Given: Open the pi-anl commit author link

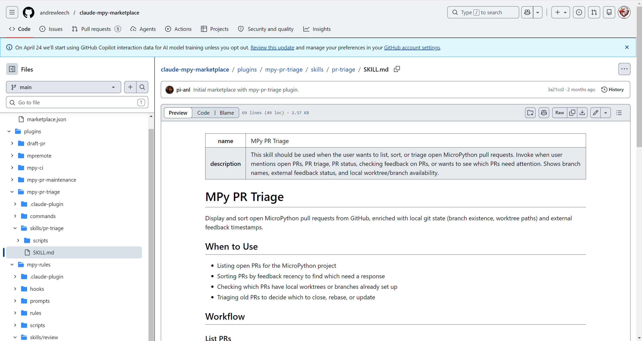Looking at the screenshot, I should click(x=183, y=90).
